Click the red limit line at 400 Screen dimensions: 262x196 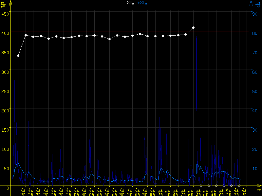tap(98, 31)
